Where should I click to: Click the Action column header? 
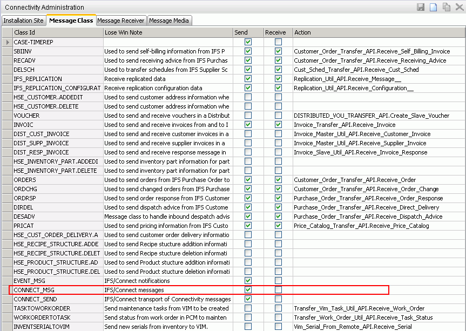378,32
